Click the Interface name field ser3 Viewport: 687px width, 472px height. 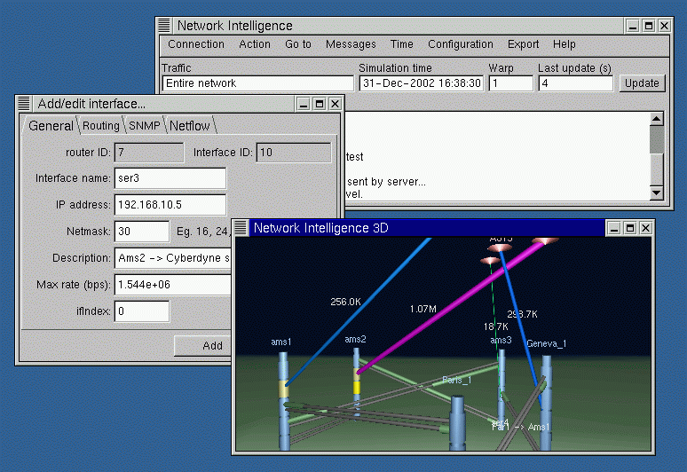(170, 178)
